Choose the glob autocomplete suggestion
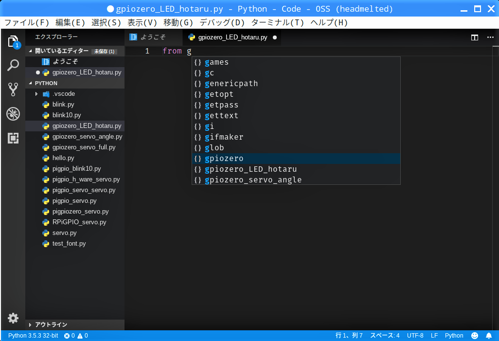Screen dimensions: 499x341 (x=296, y=148)
